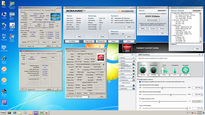The image size is (205, 115).
Task: Open the CPUID CPU-Z desktop icon
Action: (4, 103)
